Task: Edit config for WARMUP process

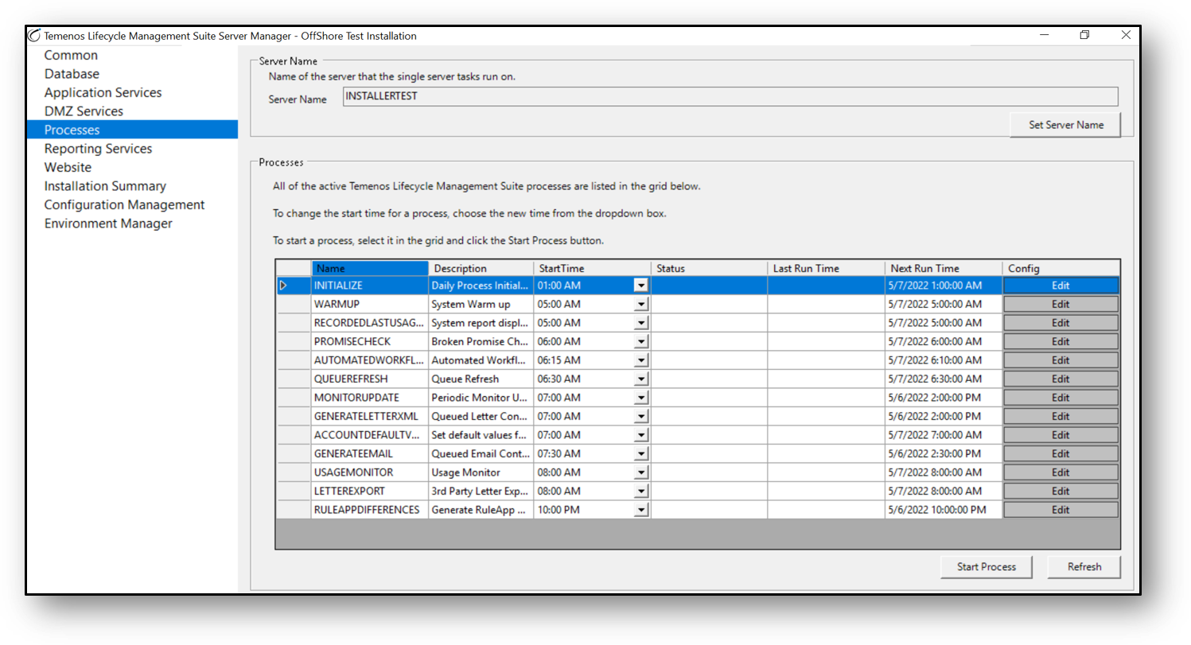Action: 1061,304
